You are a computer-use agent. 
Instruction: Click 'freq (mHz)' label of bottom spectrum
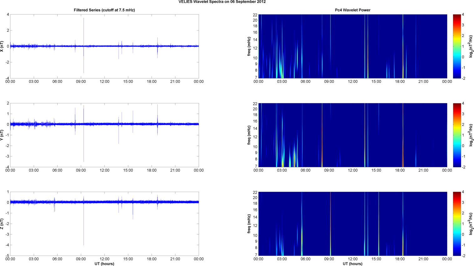coord(249,224)
